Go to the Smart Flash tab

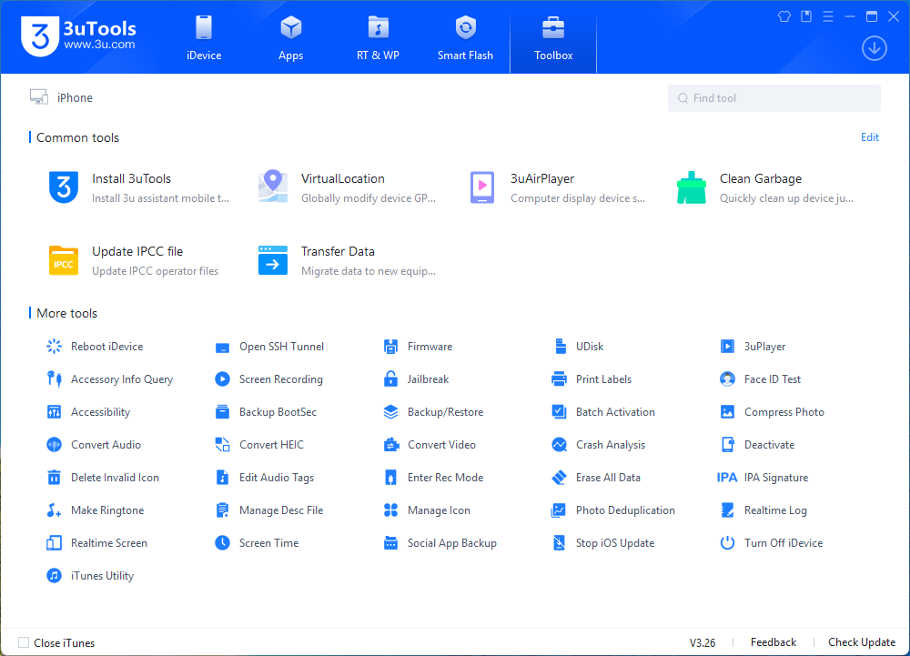tap(465, 38)
